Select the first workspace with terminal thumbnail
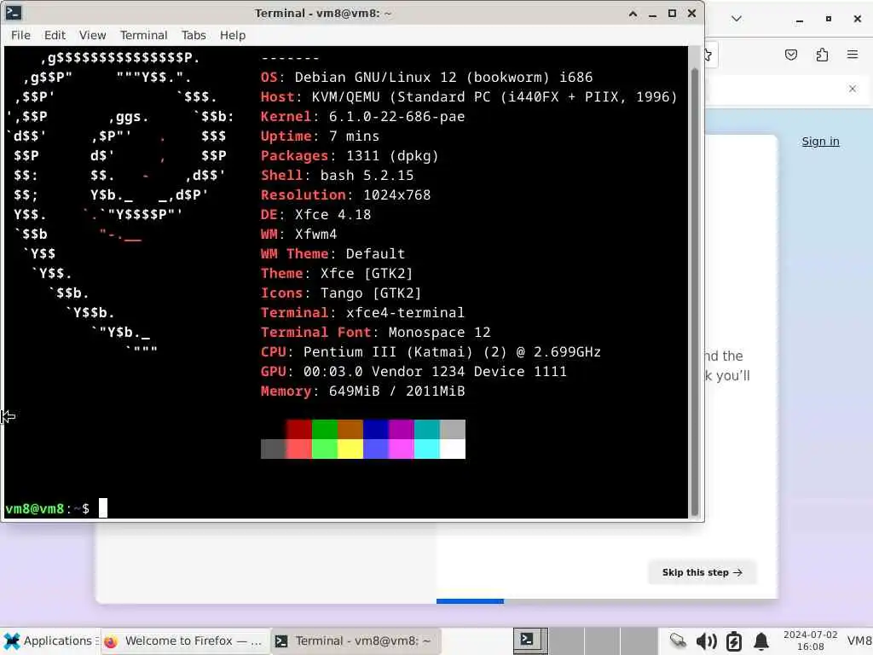873x655 pixels. pyautogui.click(x=530, y=641)
